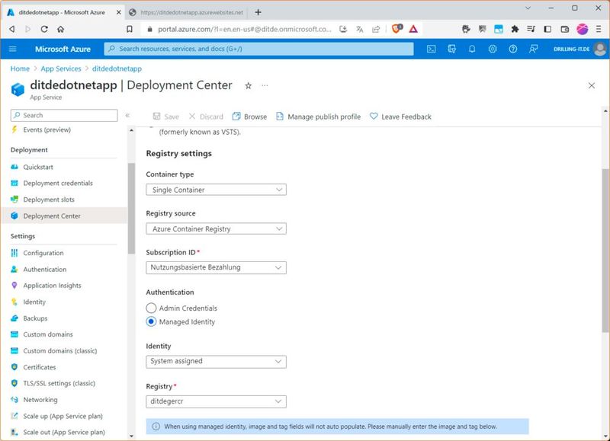This screenshot has height=441, width=610.
Task: Open the Subscription ID dropdown
Action: point(216,267)
